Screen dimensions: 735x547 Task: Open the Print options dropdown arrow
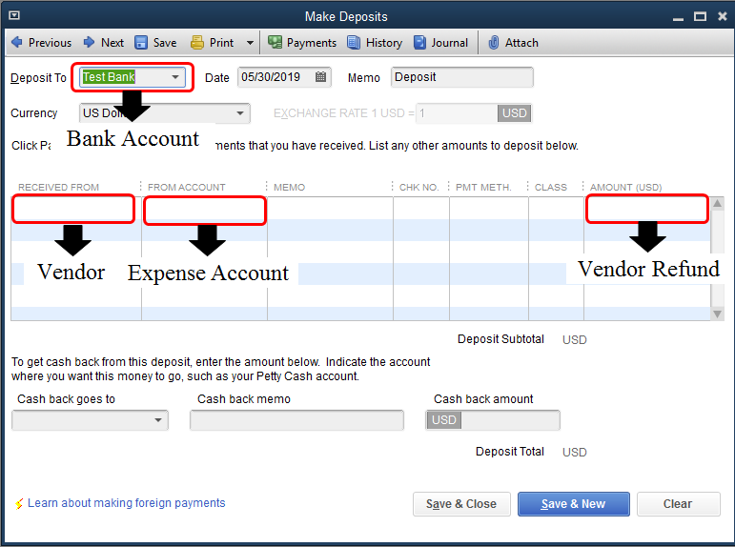point(251,43)
